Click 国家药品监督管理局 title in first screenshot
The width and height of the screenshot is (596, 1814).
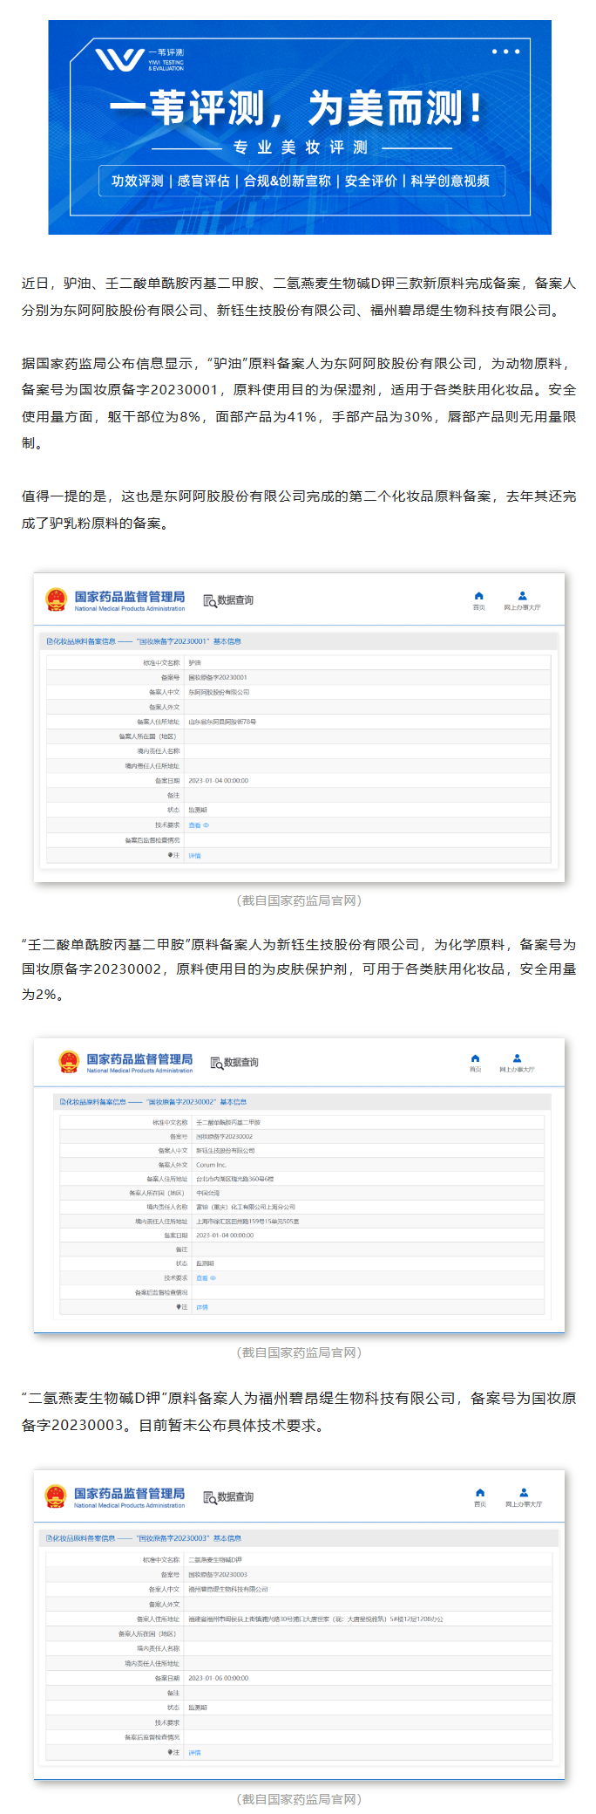coord(130,597)
